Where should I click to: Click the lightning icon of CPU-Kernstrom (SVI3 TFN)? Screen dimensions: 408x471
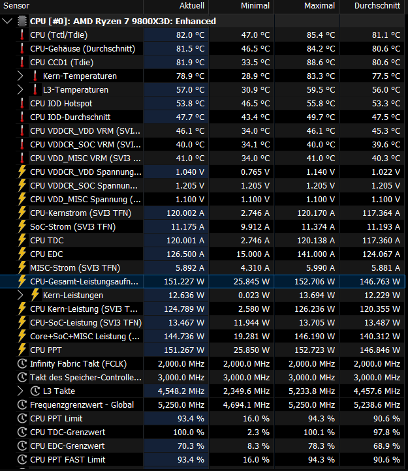pyautogui.click(x=22, y=213)
